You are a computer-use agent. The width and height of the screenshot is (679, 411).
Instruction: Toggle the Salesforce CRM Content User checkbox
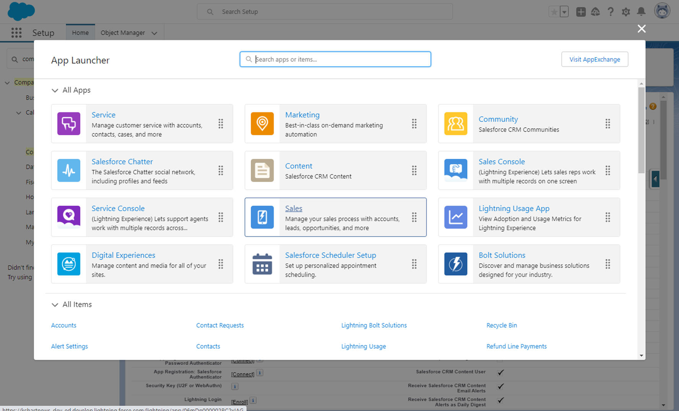click(x=500, y=372)
